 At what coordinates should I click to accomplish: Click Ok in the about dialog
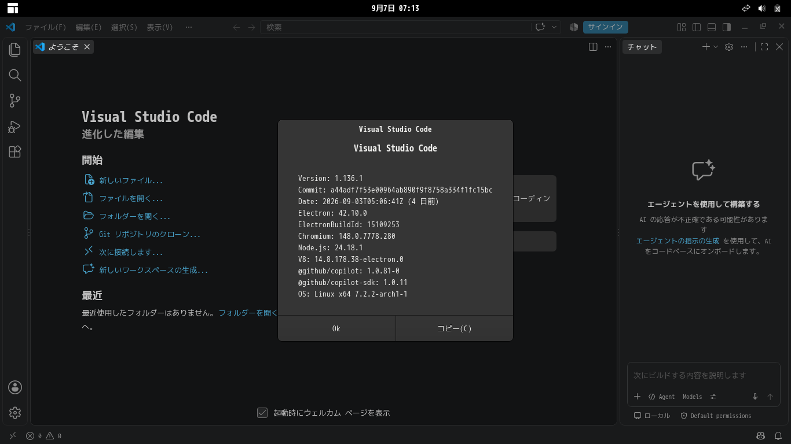336,328
